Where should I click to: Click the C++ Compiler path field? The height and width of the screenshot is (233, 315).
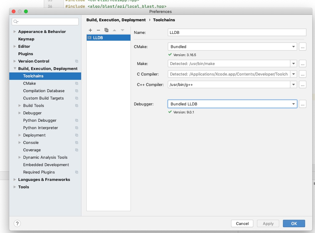229,84
